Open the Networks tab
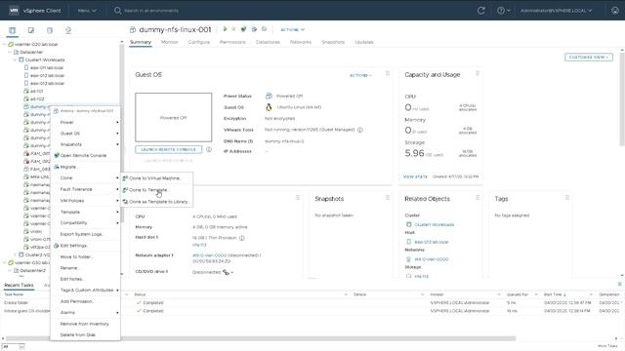 pyautogui.click(x=301, y=42)
